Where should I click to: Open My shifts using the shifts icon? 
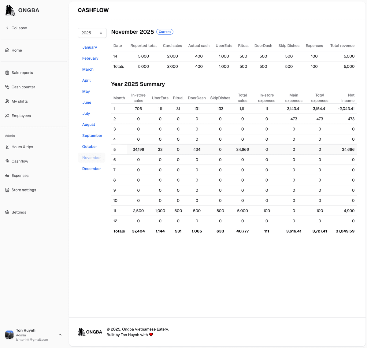pos(7,101)
